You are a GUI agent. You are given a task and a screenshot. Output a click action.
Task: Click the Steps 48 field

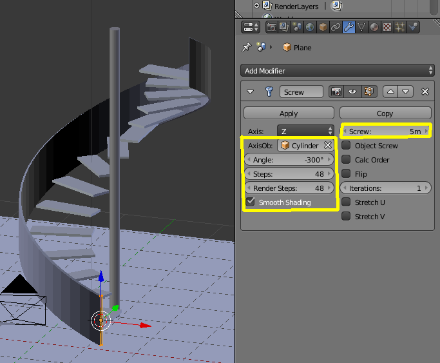289,174
